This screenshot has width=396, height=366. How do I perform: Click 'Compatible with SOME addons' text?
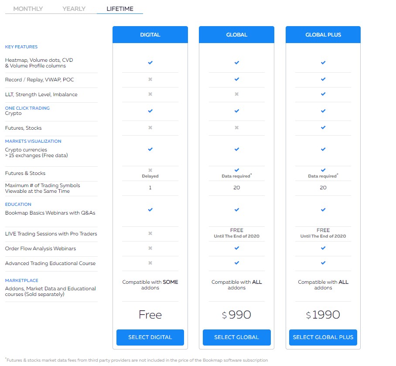click(x=150, y=285)
